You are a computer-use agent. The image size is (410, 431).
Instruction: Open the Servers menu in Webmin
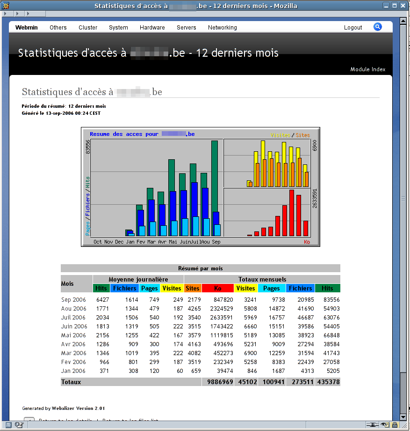coord(186,28)
